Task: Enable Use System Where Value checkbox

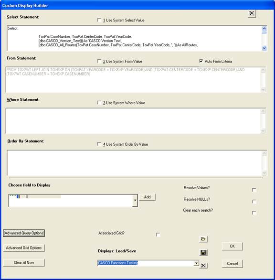Action: point(99,103)
